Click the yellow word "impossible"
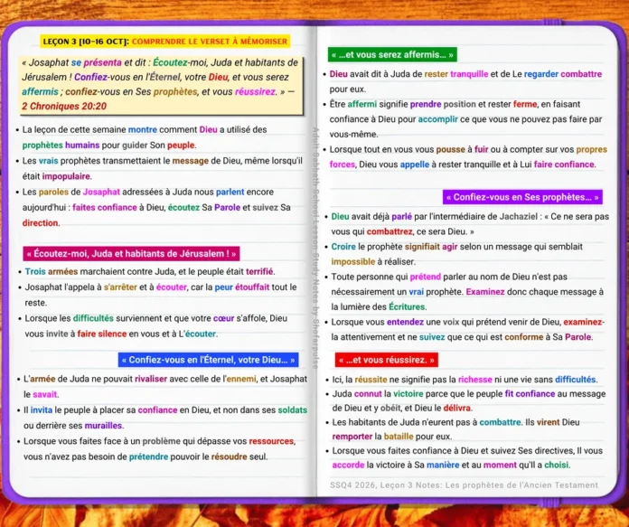629x527 pixels. [352, 262]
